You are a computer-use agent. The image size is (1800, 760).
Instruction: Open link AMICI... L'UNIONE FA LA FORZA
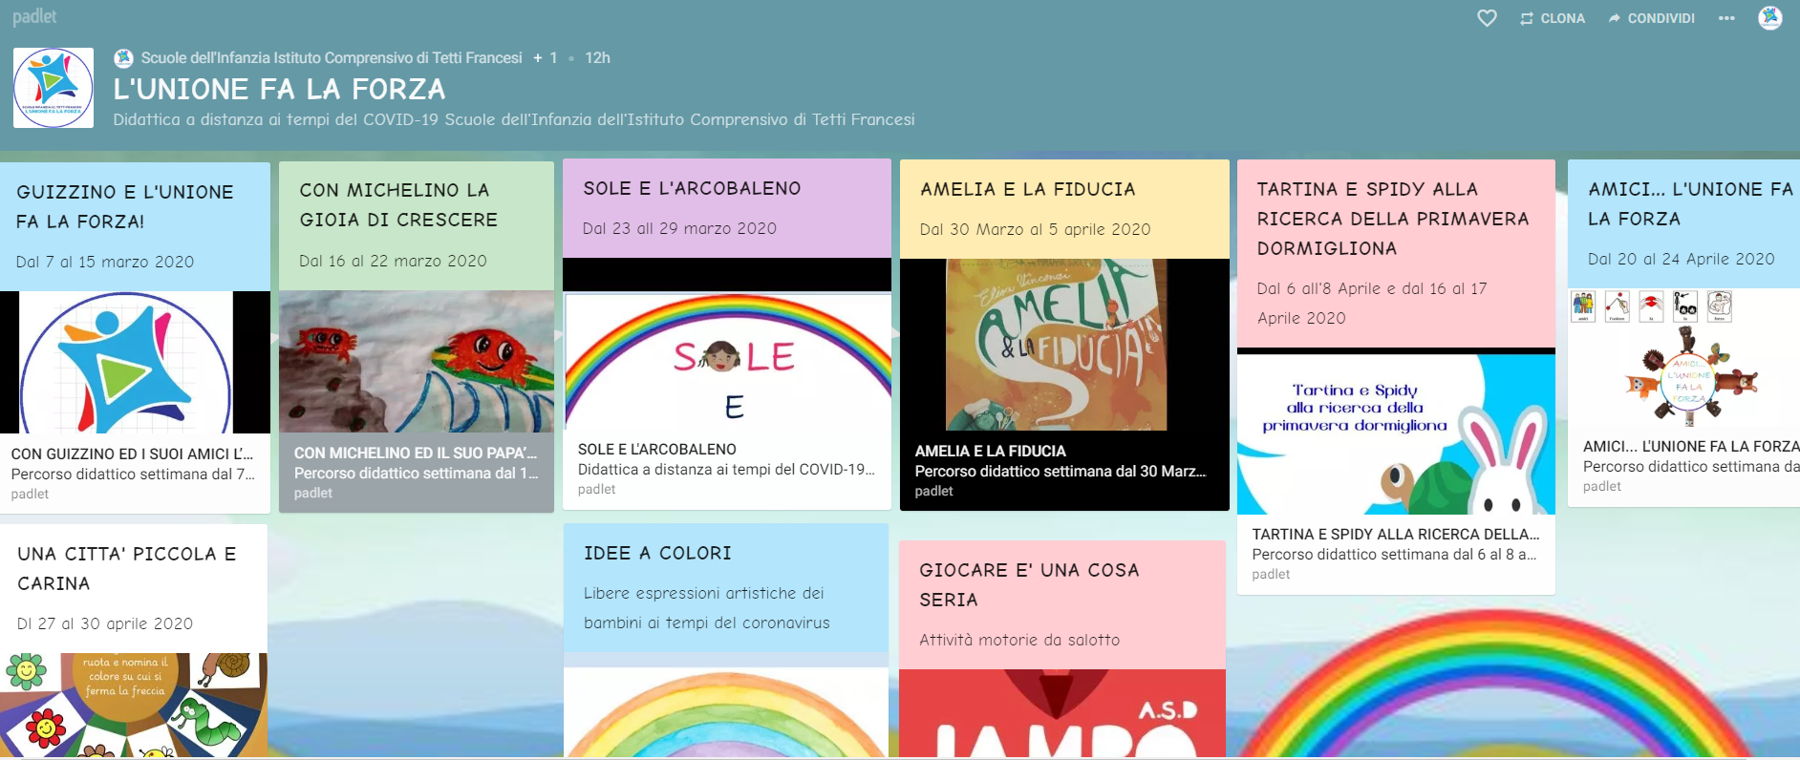1691,447
